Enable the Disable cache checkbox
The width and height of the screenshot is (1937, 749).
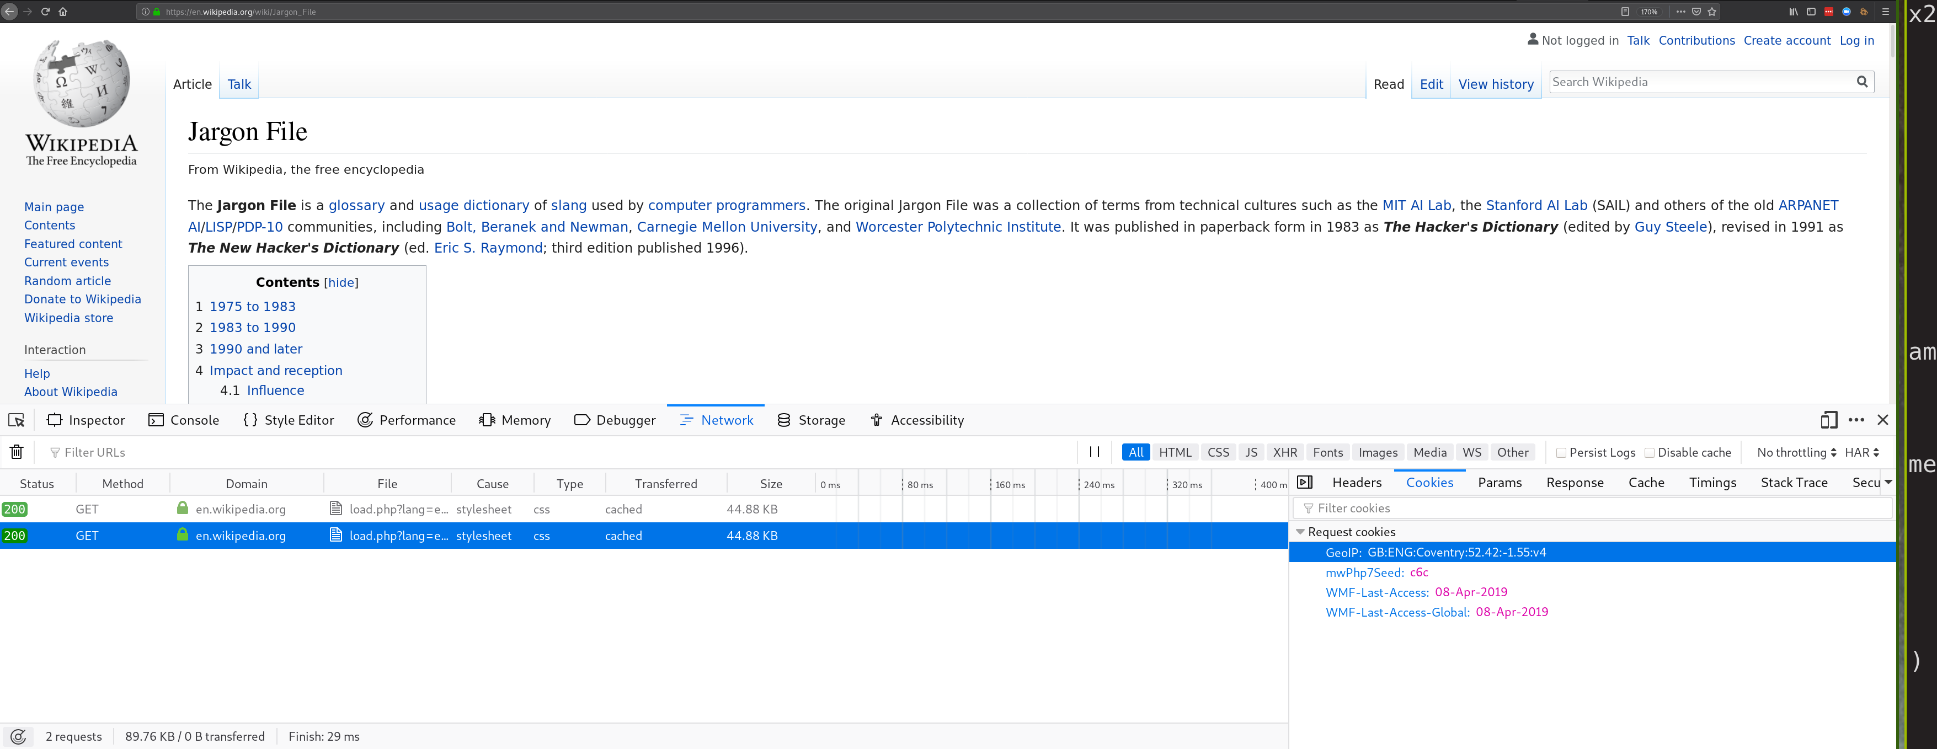(1649, 453)
